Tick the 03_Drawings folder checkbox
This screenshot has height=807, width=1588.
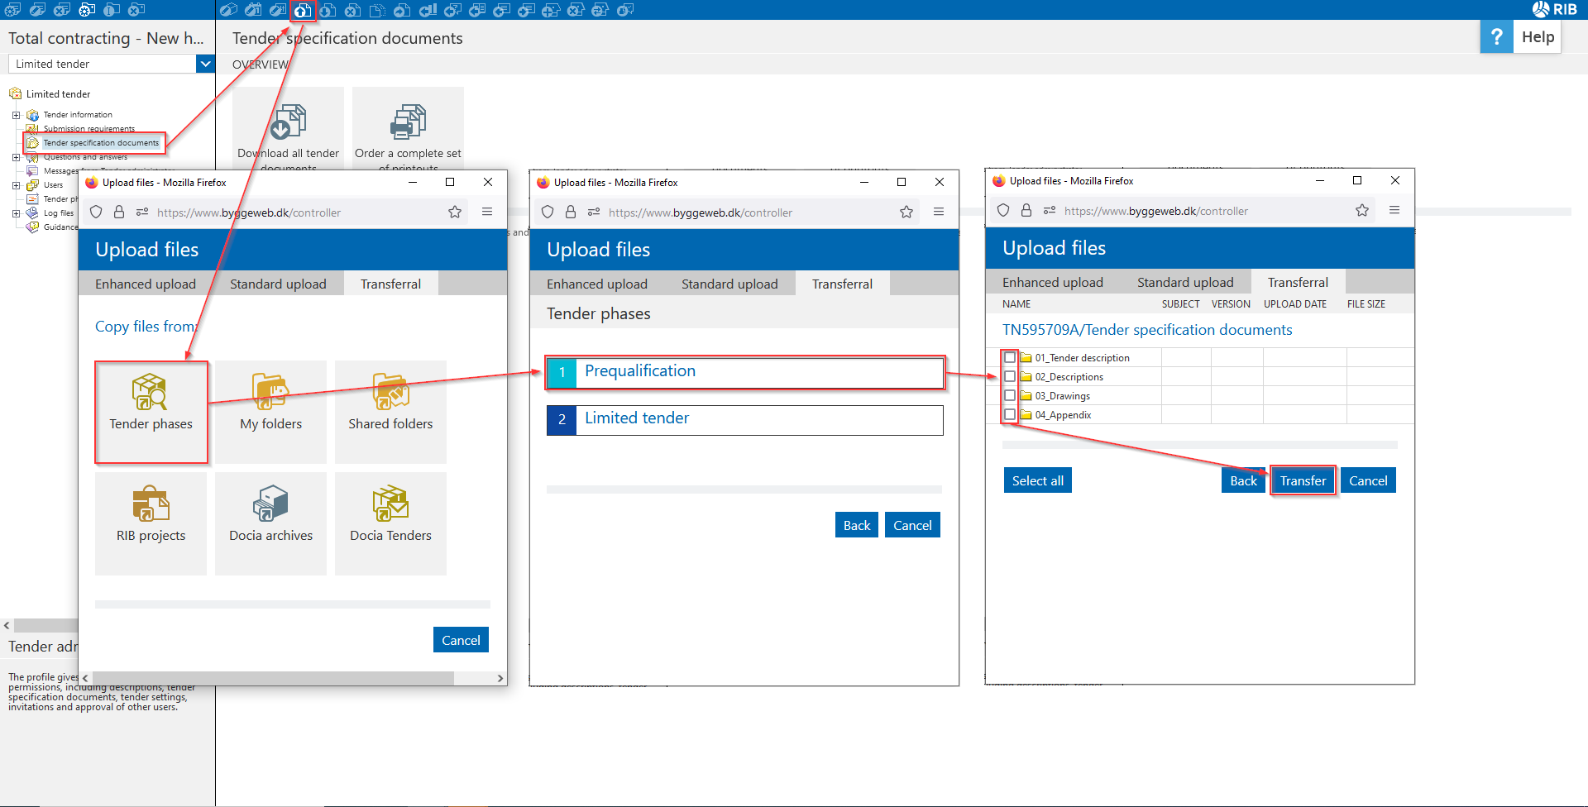click(x=1010, y=396)
